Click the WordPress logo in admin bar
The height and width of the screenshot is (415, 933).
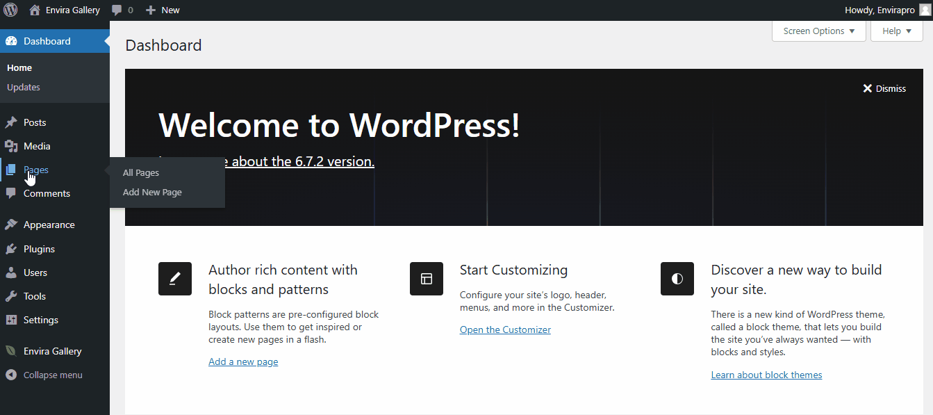[x=13, y=10]
